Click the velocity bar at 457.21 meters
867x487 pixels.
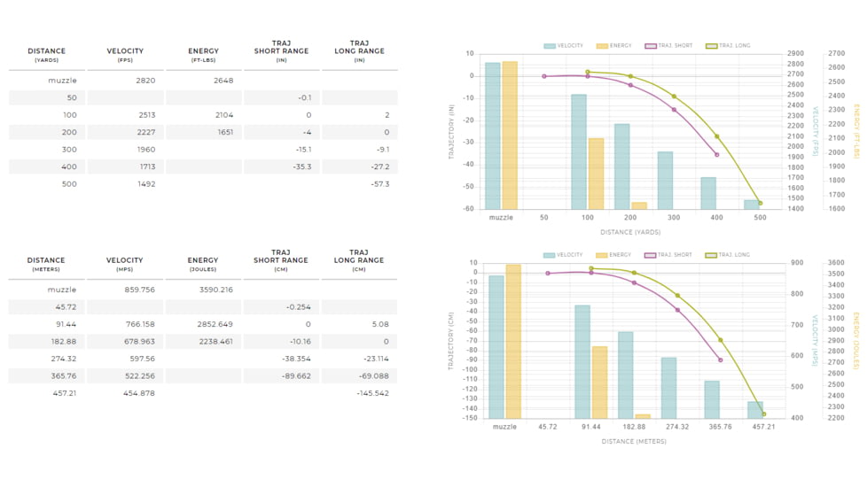pyautogui.click(x=755, y=410)
